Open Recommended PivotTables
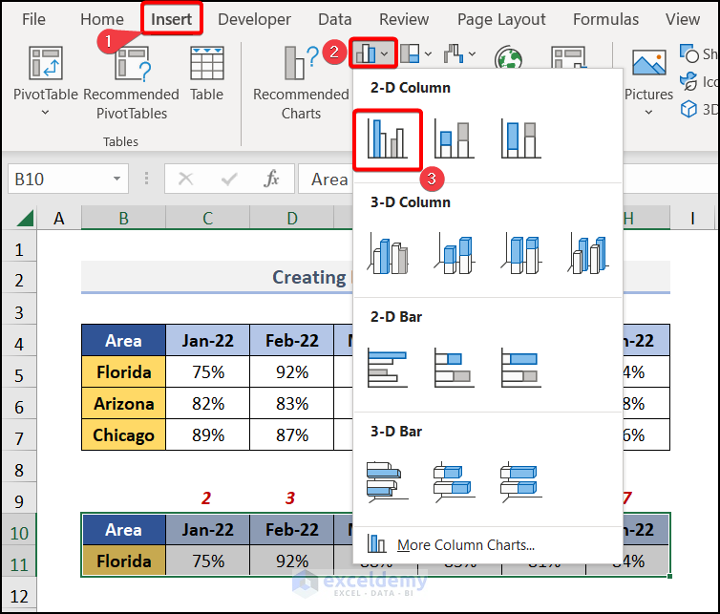The image size is (720, 614). 132,83
